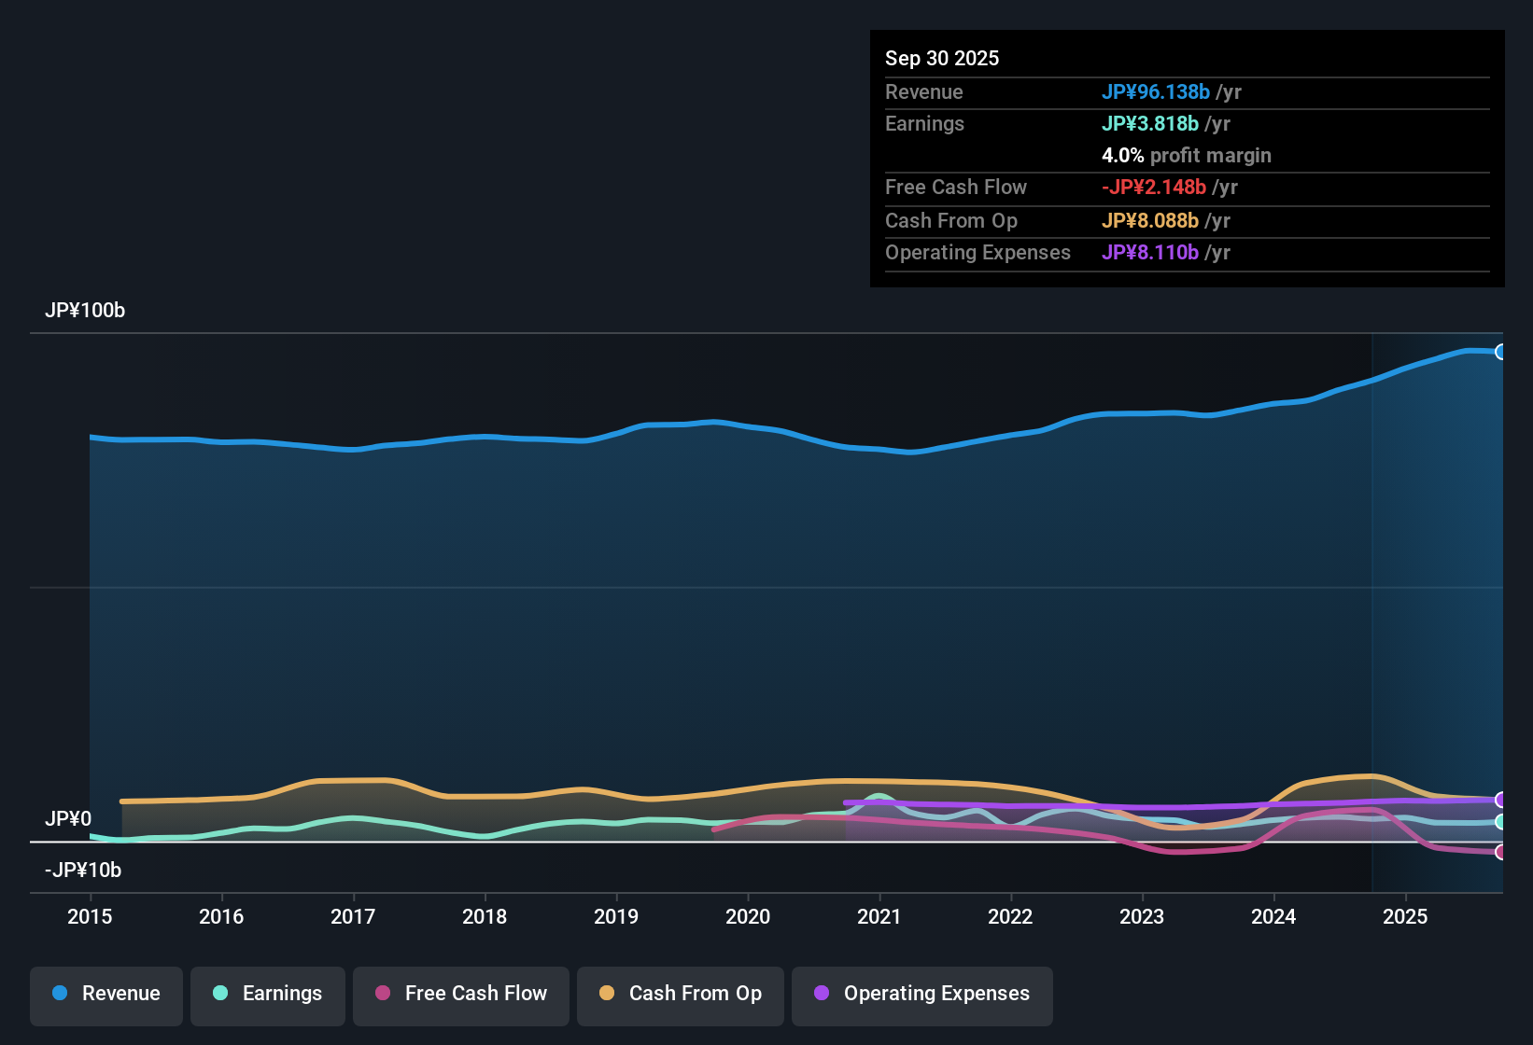Open the Operating Expenses legend entry

pyautogui.click(x=921, y=996)
